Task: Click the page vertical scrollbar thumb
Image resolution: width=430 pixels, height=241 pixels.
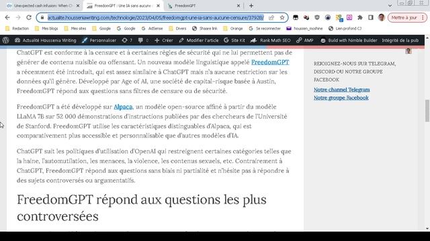Action: point(427,110)
